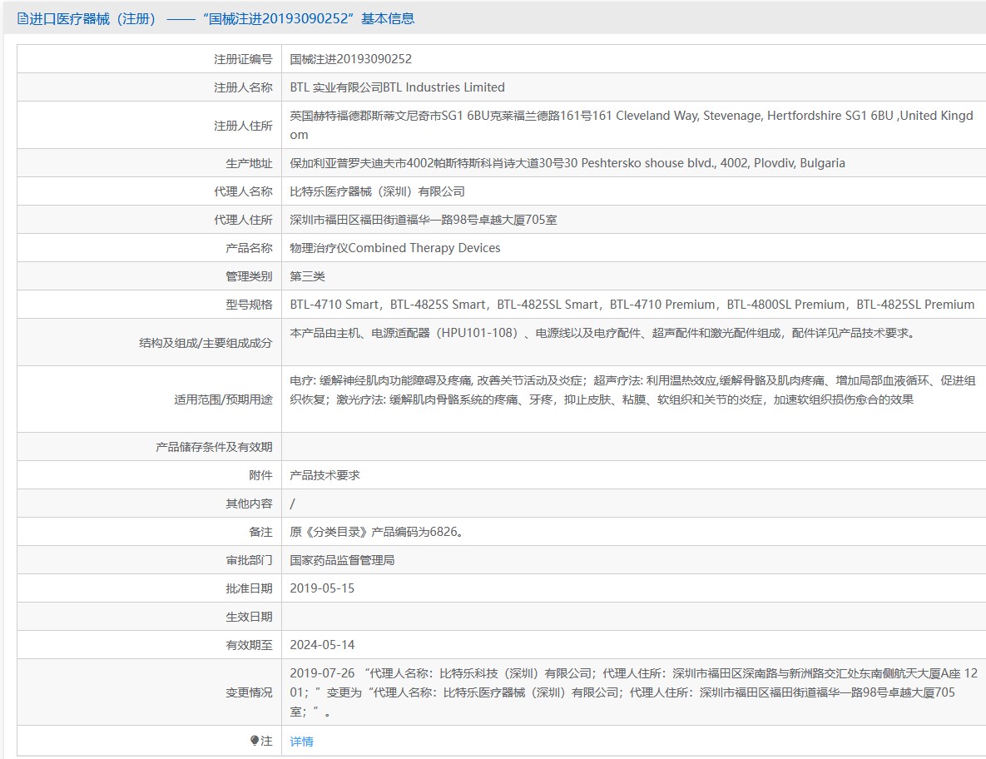Open the 详情 link

pos(301,742)
